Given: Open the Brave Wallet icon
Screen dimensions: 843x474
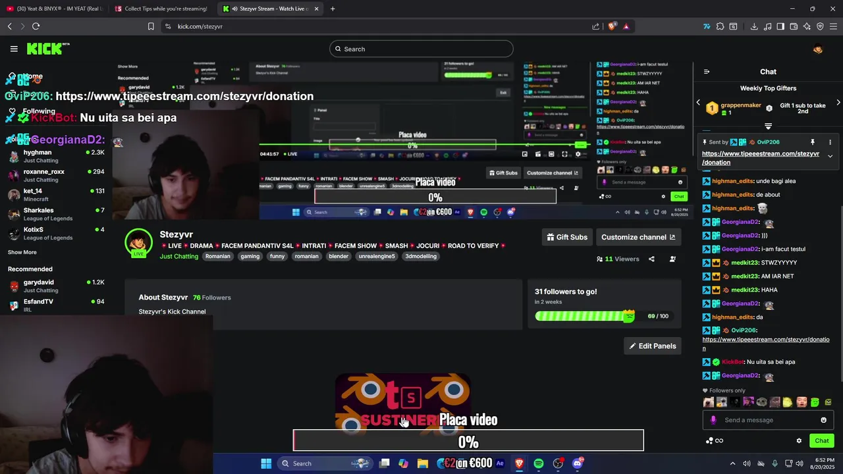Looking at the screenshot, I should [794, 26].
